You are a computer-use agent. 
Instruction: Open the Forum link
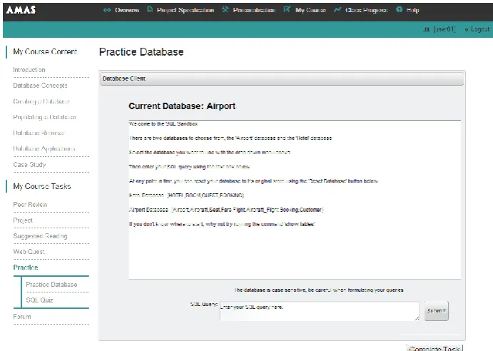point(22,317)
